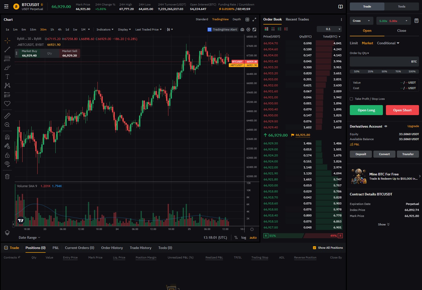Open Indicators dropdown

pyautogui.click(x=105, y=30)
